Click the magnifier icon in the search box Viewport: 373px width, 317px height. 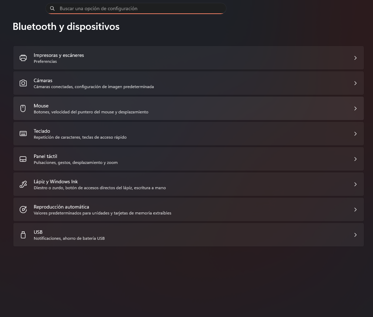click(x=52, y=8)
